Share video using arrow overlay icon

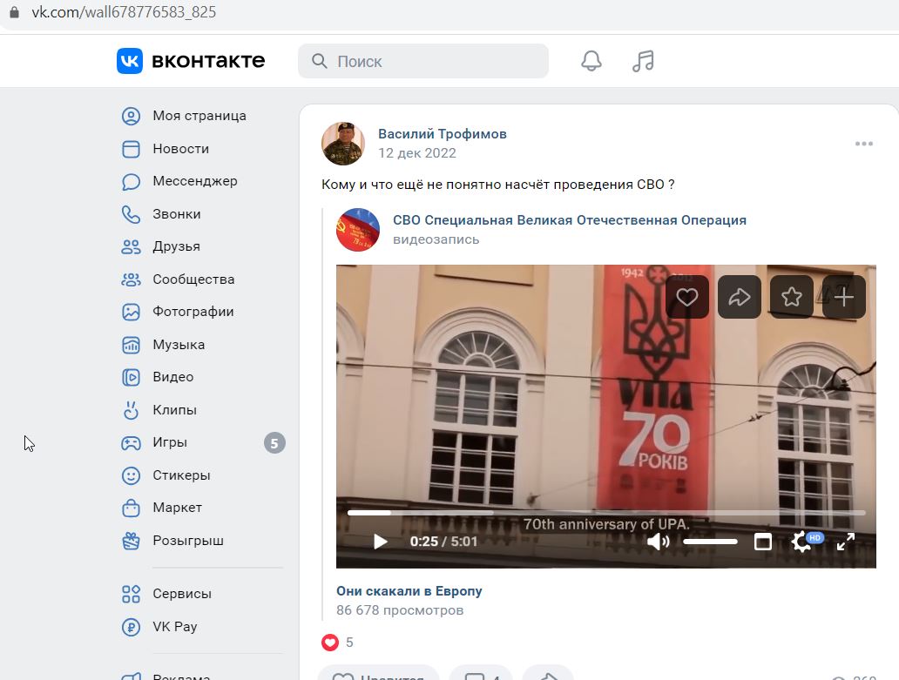pyautogui.click(x=739, y=297)
